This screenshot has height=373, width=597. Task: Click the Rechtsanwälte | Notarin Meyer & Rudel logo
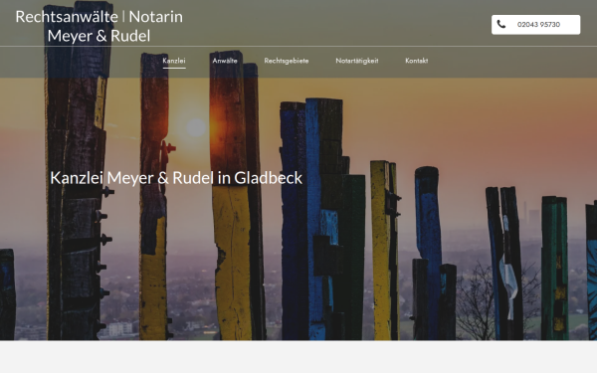point(99,26)
